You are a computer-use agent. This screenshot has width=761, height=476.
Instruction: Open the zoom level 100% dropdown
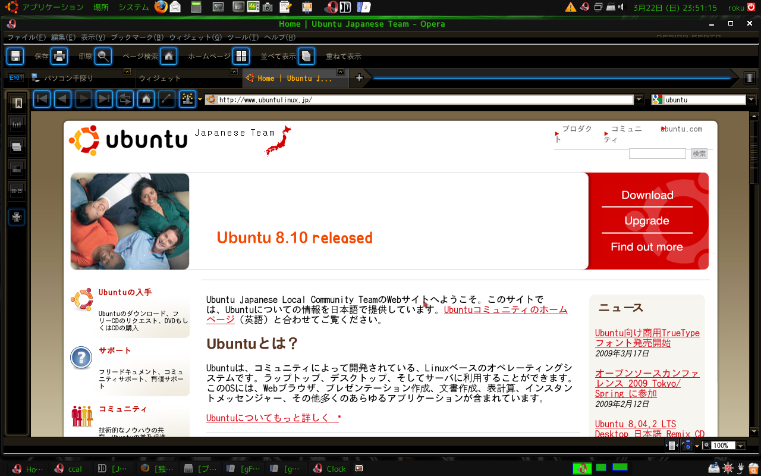pyautogui.click(x=740, y=445)
